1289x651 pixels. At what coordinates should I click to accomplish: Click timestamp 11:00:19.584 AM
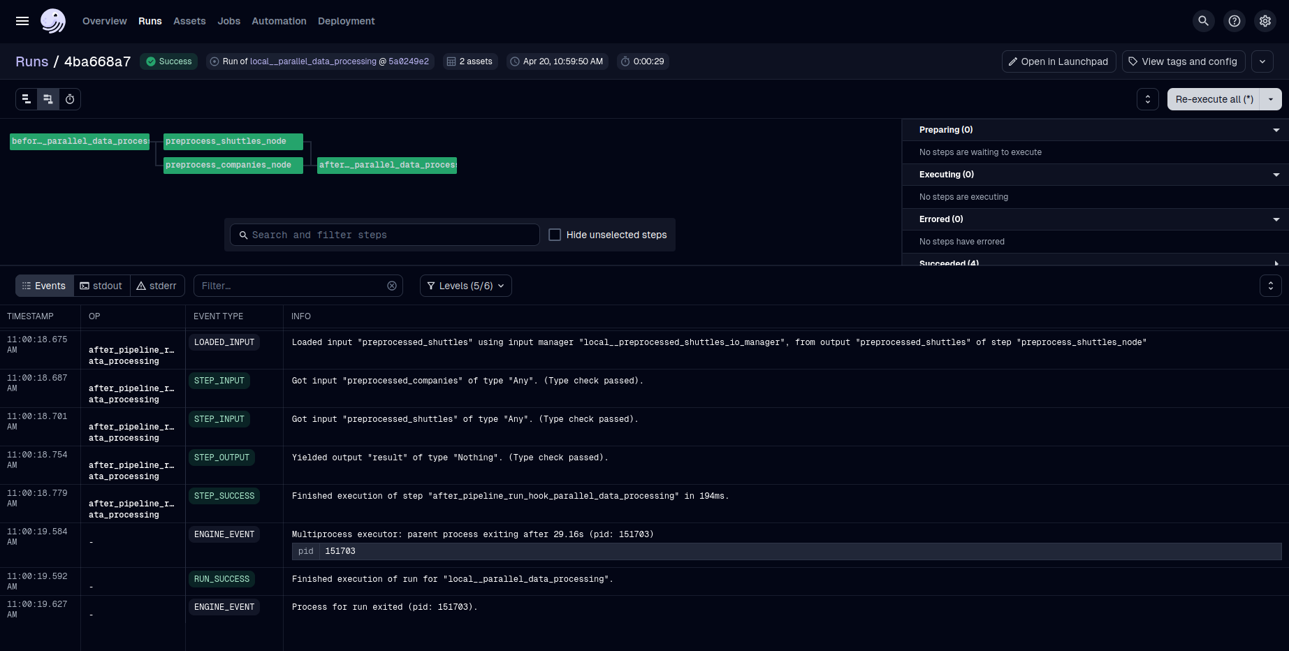(37, 536)
